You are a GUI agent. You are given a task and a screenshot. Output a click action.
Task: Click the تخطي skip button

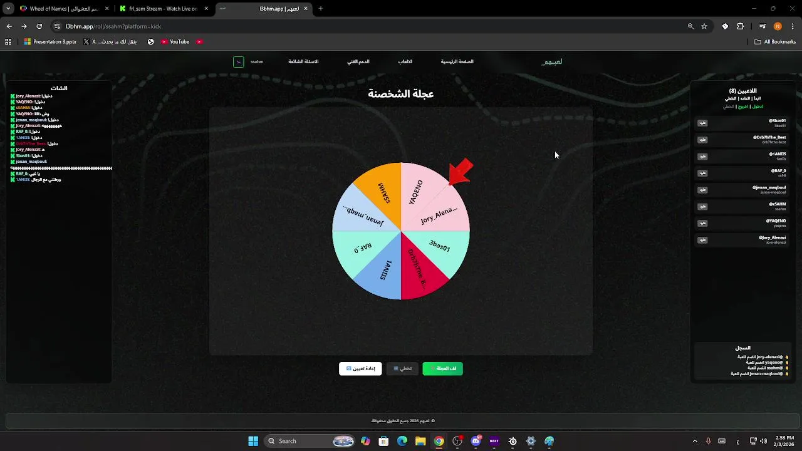(402, 369)
